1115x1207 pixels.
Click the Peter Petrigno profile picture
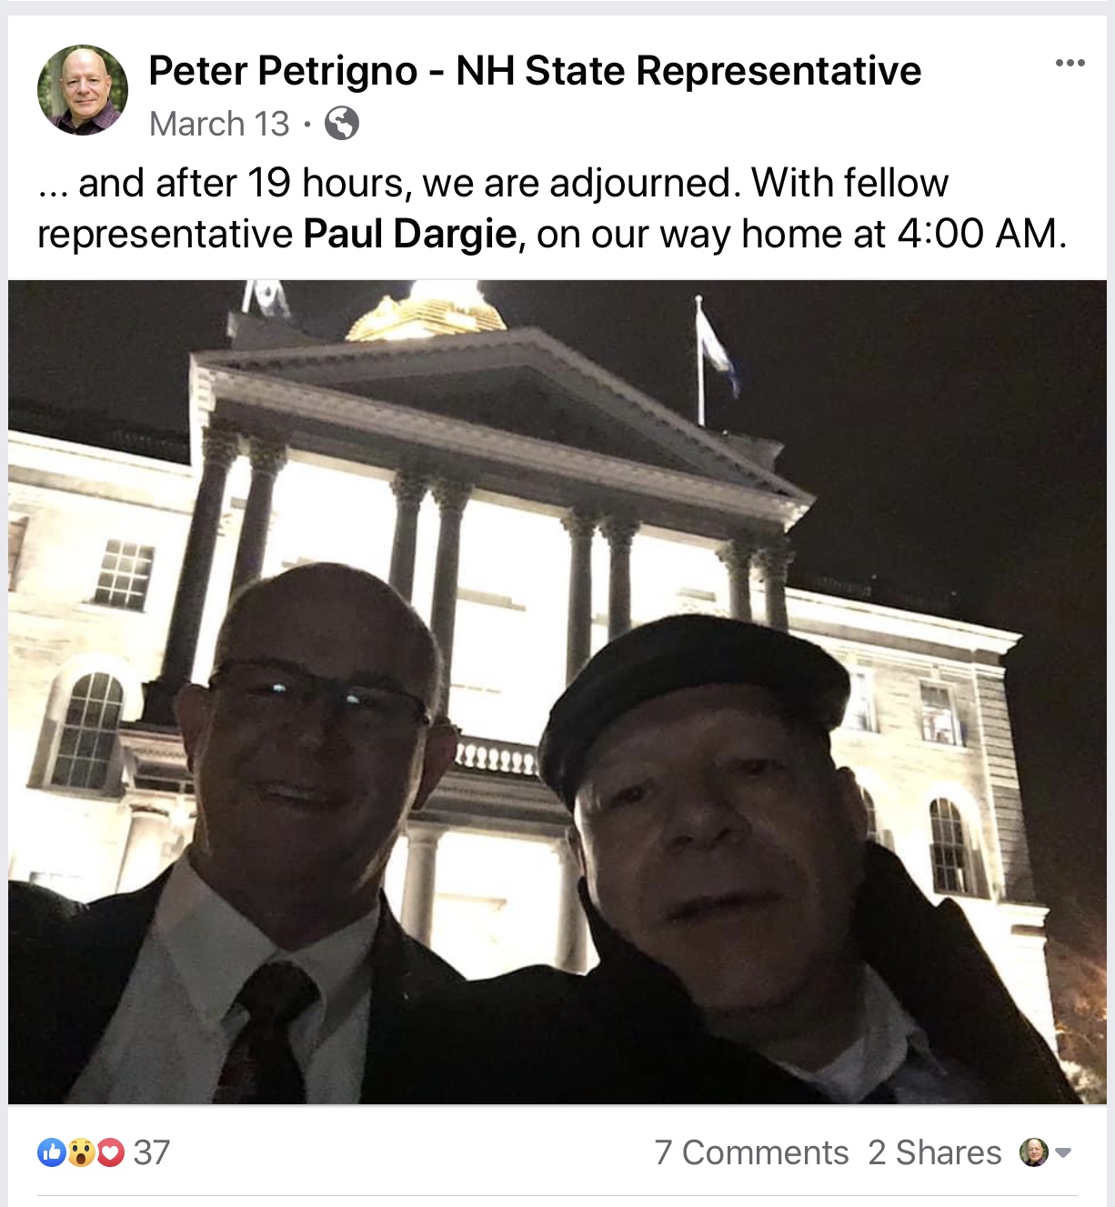click(x=83, y=90)
